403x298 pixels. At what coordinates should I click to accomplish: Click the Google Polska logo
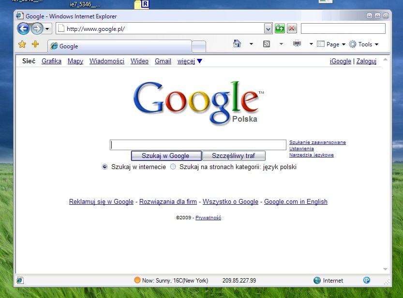pyautogui.click(x=198, y=103)
